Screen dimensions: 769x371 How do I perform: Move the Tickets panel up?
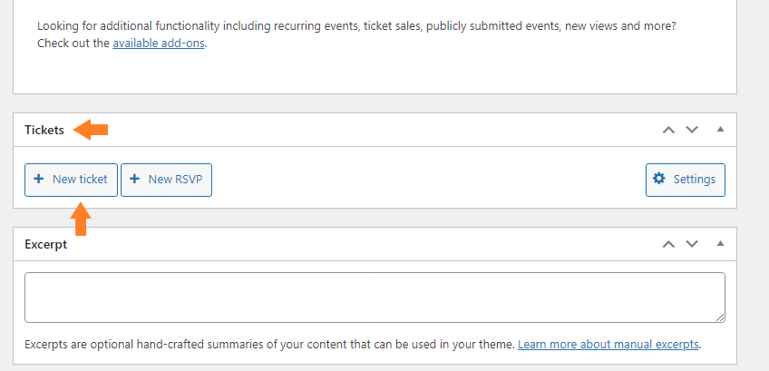coord(668,130)
